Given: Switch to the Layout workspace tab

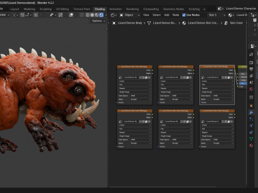Looking at the screenshot, I should [x=15, y=9].
